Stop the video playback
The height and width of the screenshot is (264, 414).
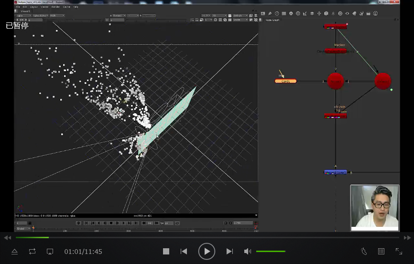click(166, 251)
